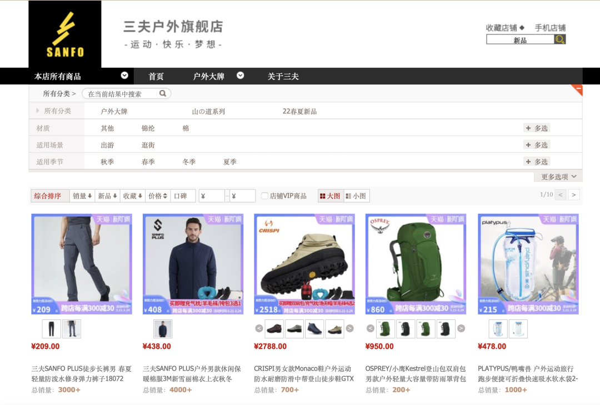Screen dimensions: 600x405
Task: Open the 首页 navigation tab
Action: coord(156,77)
